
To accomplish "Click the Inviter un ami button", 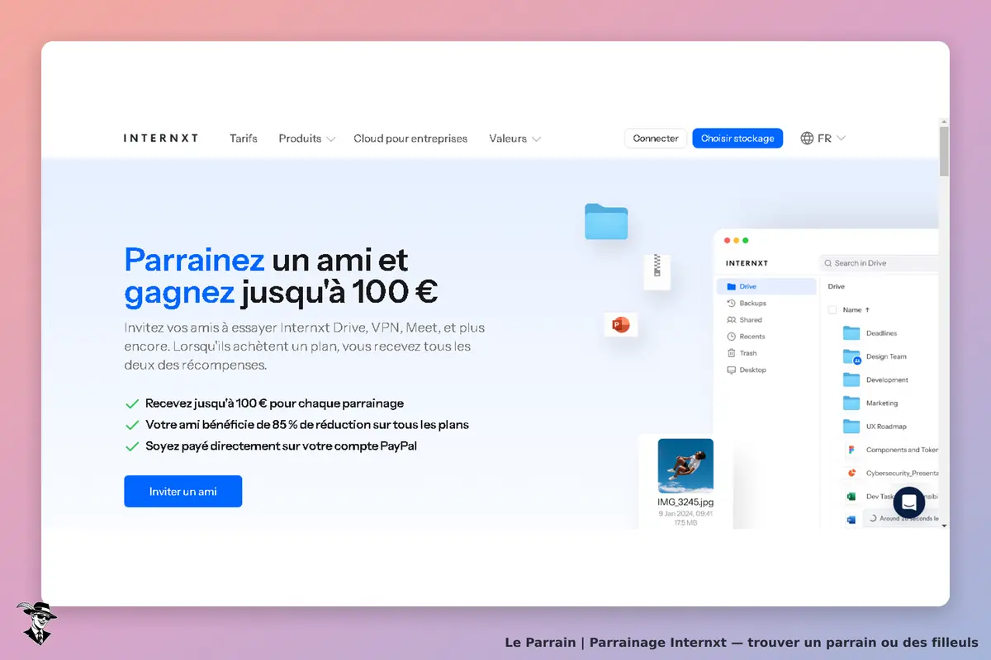I will 183,491.
